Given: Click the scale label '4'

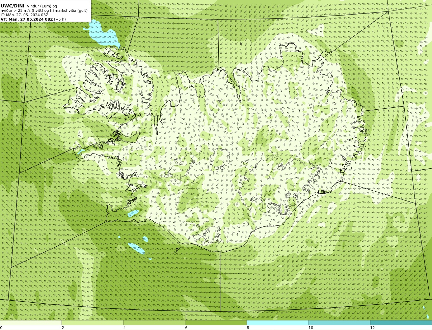Looking at the screenshot, I should click(125, 328).
